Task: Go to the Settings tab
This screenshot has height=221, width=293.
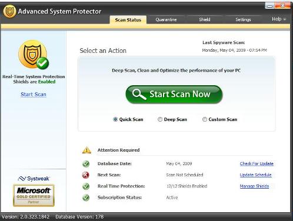Action: [x=243, y=19]
